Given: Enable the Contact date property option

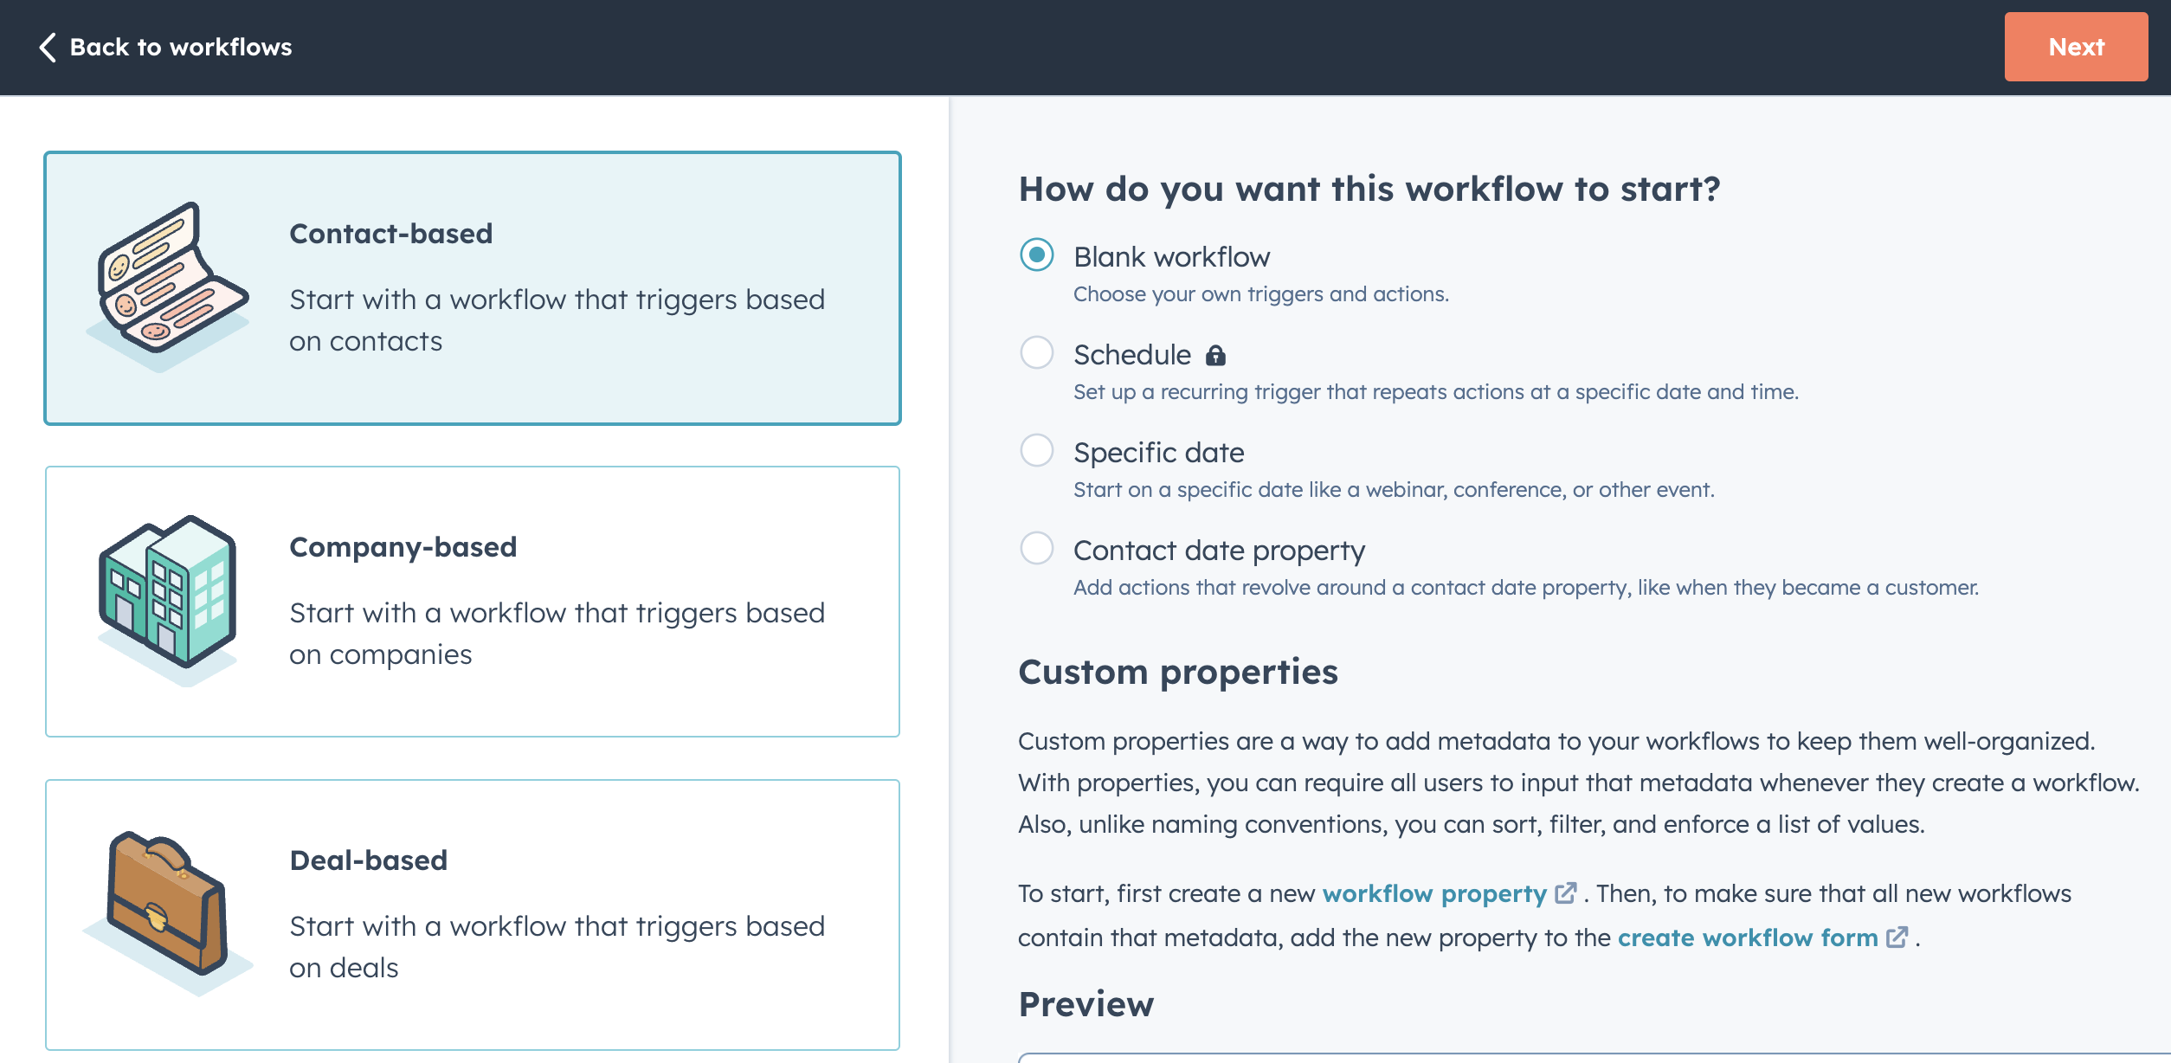Looking at the screenshot, I should tap(1038, 551).
